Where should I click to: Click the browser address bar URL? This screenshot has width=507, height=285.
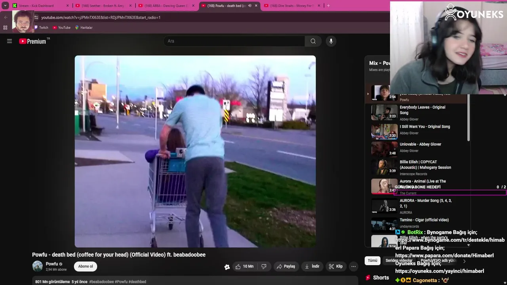coord(101,17)
